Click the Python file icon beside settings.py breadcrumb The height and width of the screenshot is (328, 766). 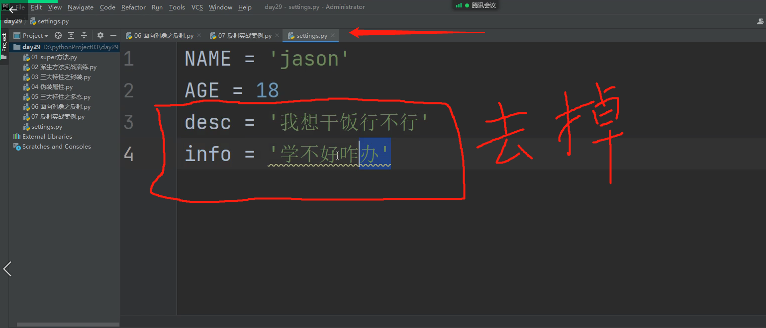click(33, 21)
